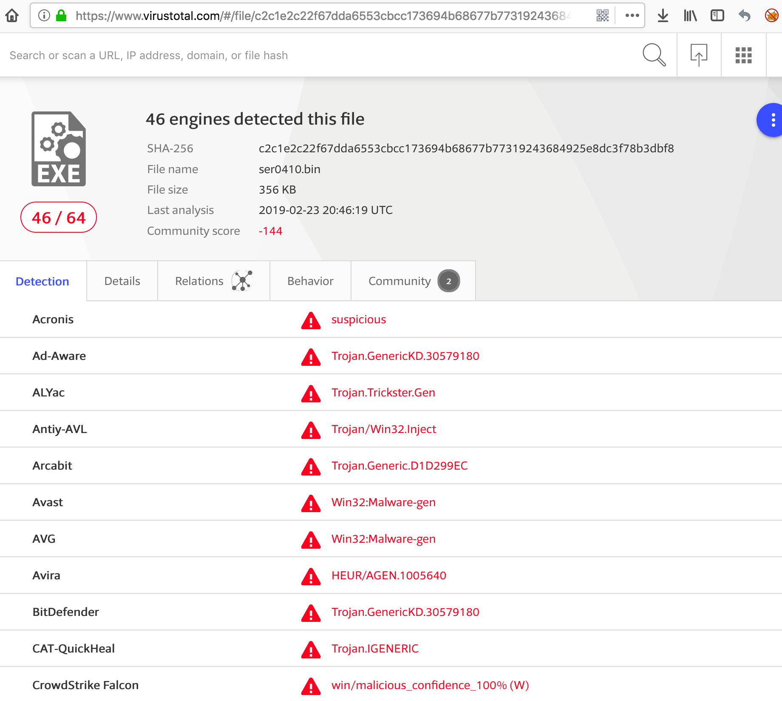
Task: Open site information icon in address bar
Action: point(44,16)
